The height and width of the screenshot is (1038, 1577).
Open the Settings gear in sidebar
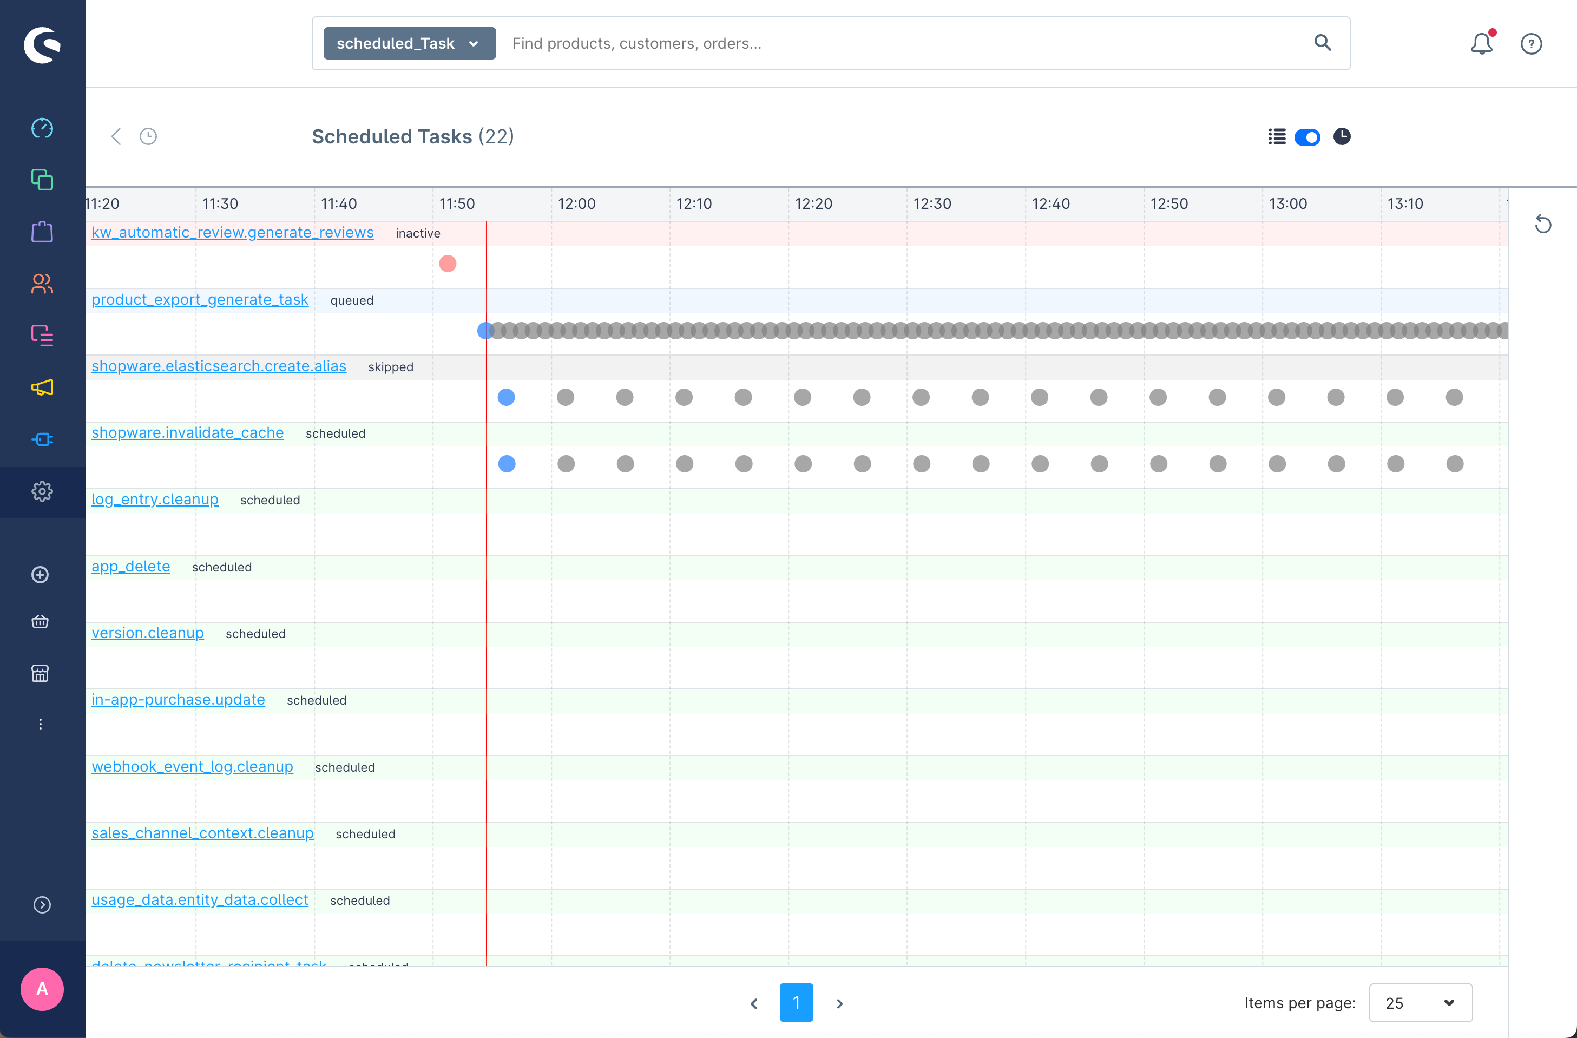pos(42,491)
